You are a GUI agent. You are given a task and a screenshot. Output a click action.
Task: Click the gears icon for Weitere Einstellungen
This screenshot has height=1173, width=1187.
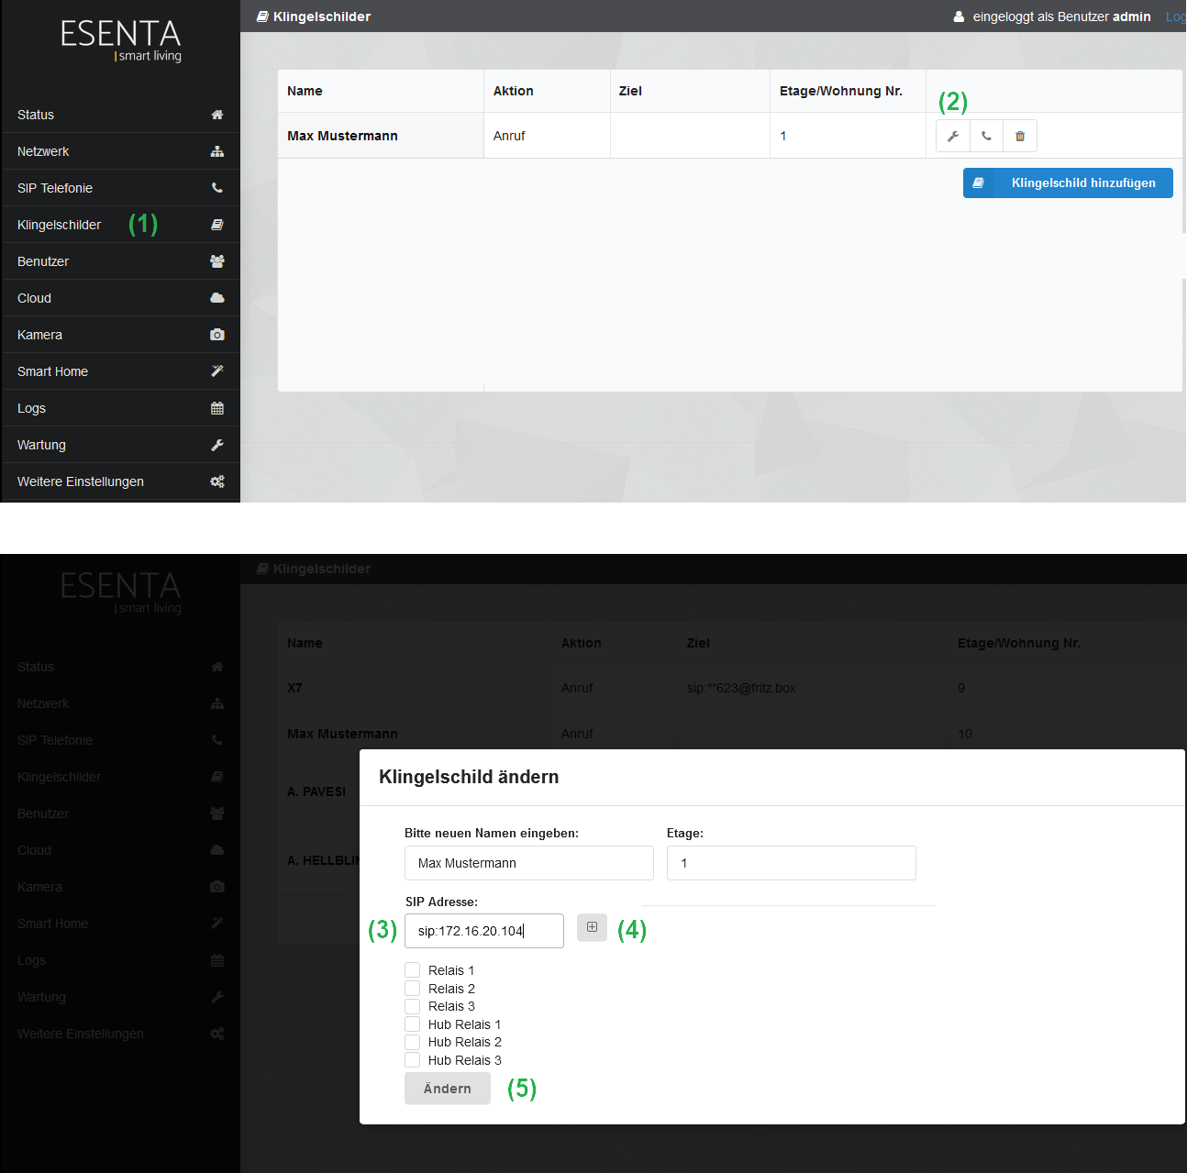217,481
